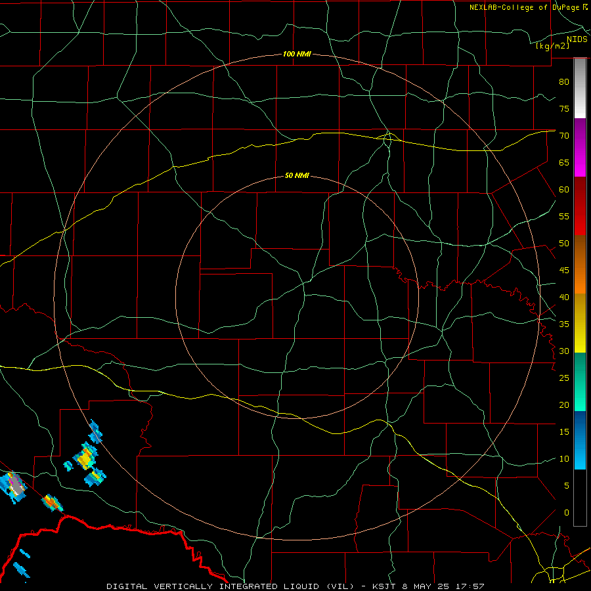Screen dimensions: 591x591
Task: Click the 100 NMI range ring label
Action: 297,54
